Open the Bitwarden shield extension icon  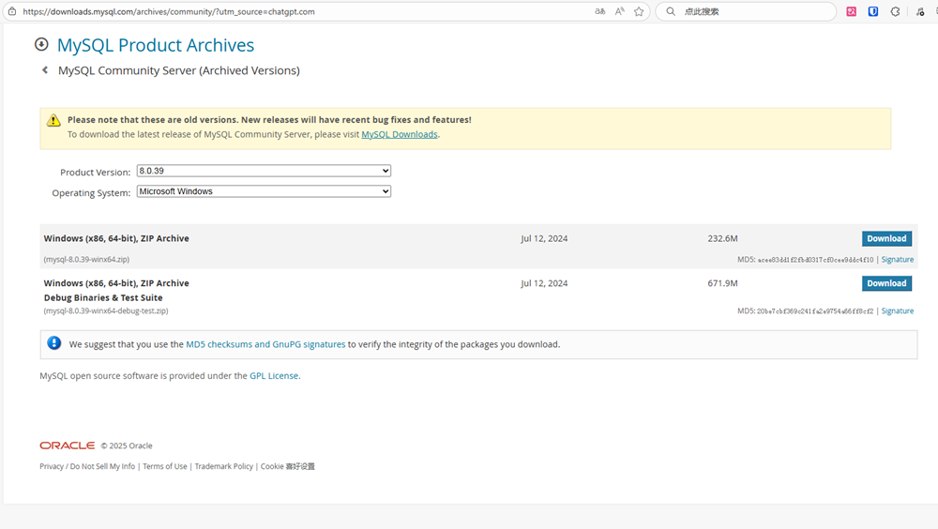[873, 11]
